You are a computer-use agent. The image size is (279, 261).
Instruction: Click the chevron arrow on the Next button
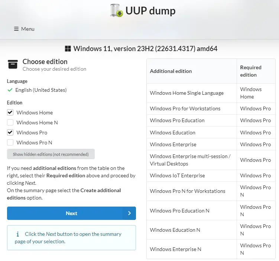pos(129,213)
